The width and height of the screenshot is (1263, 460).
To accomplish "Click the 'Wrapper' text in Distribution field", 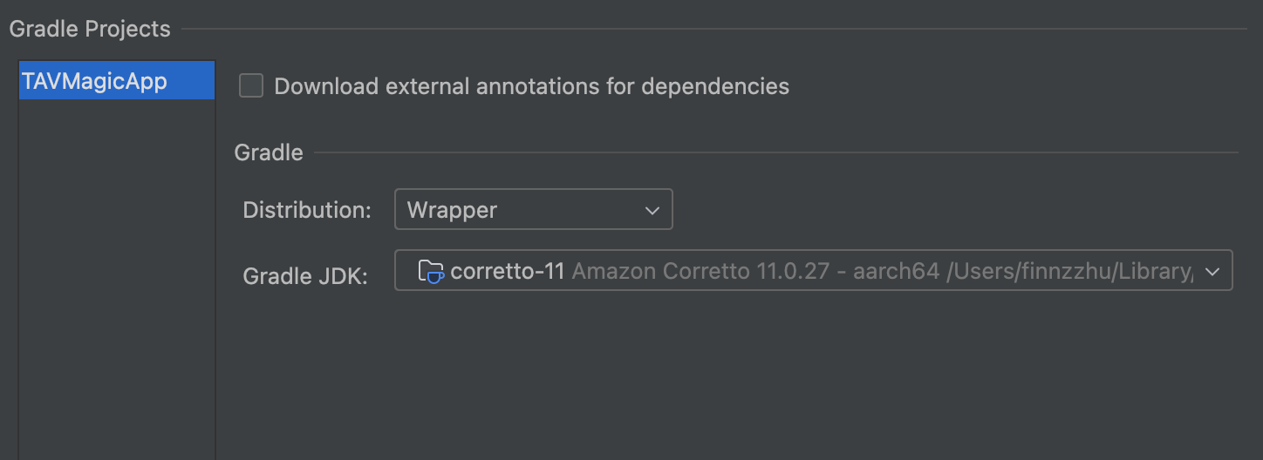I will (452, 210).
